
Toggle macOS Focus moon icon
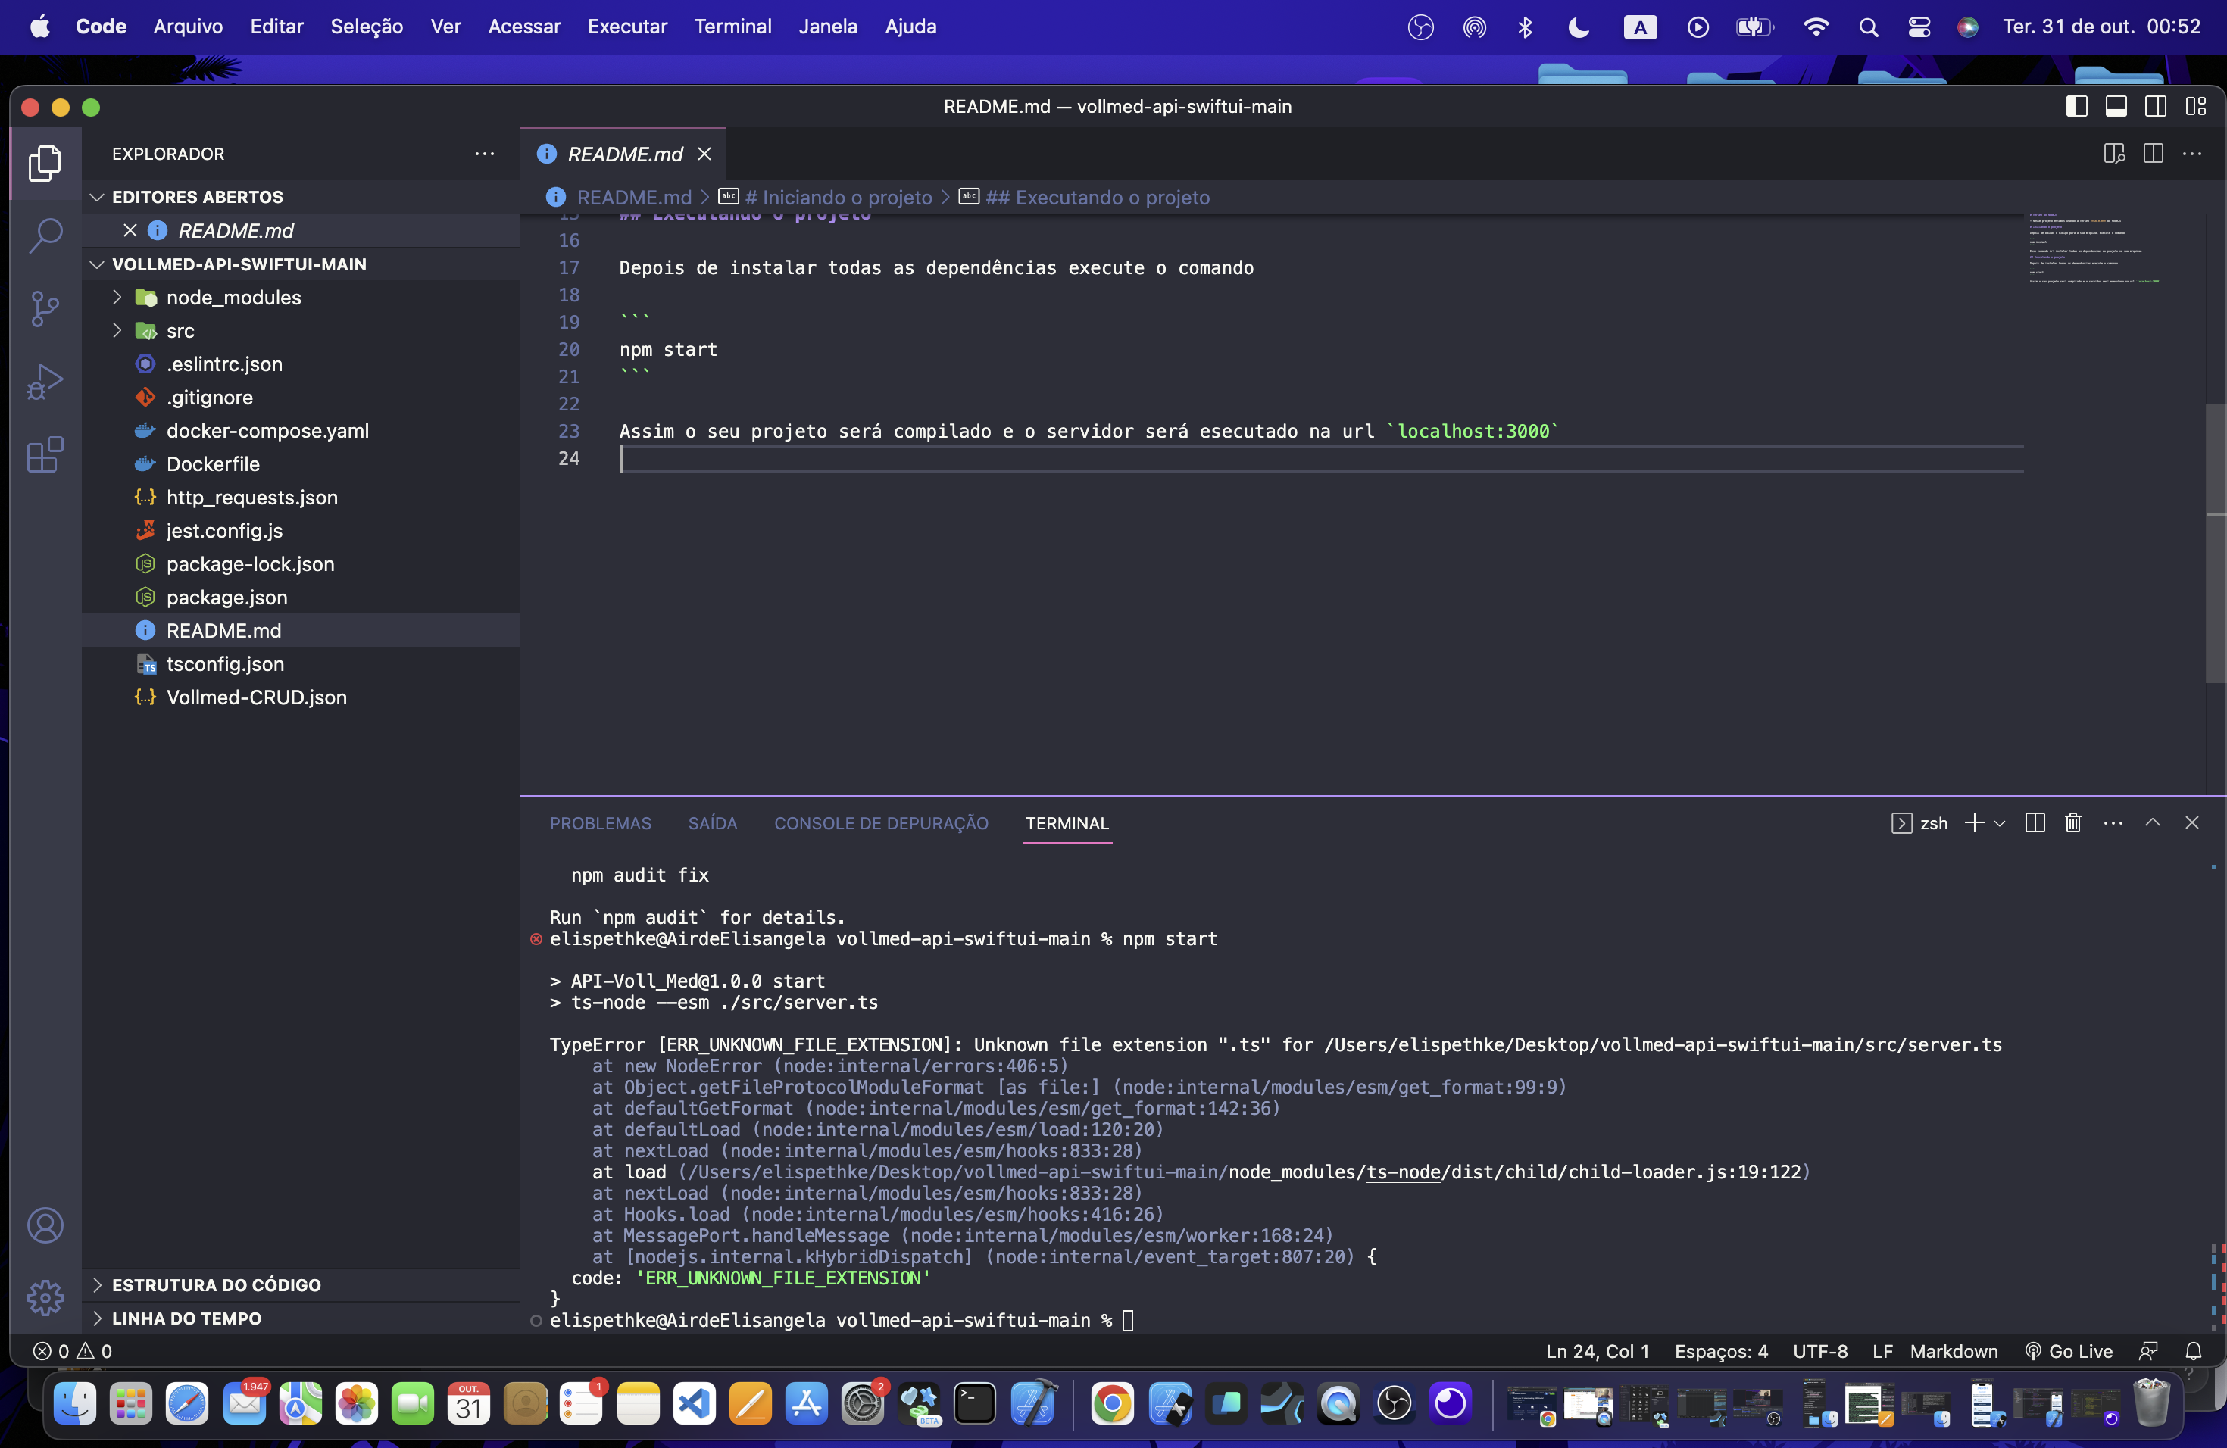1579,27
